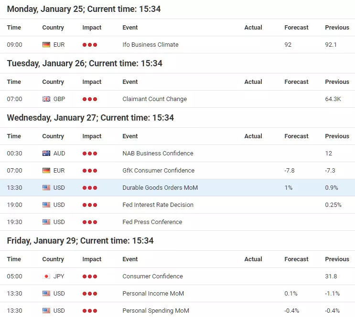Click the Tuesday, January 26 date heading

(x=85, y=63)
